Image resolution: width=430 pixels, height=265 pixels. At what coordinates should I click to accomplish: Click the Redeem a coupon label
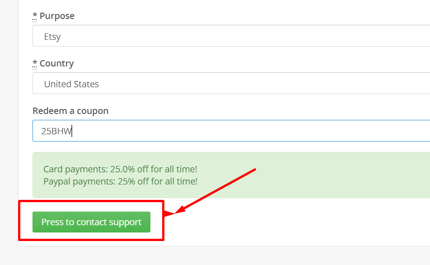[x=70, y=111]
